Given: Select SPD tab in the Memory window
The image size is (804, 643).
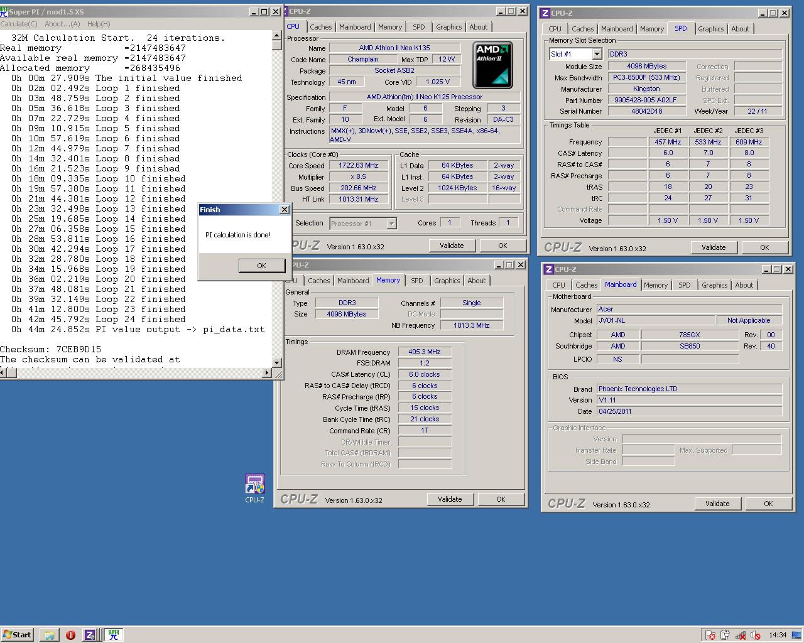Looking at the screenshot, I should 417,281.
